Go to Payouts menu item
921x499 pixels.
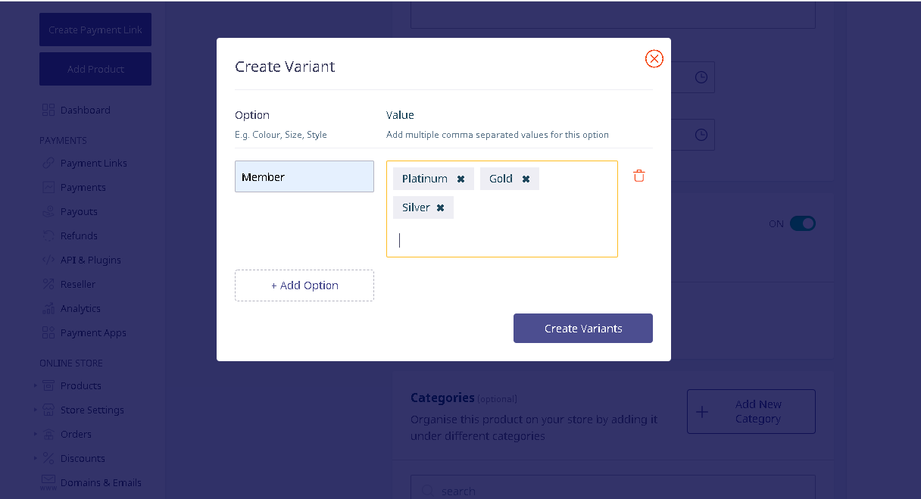(x=79, y=211)
